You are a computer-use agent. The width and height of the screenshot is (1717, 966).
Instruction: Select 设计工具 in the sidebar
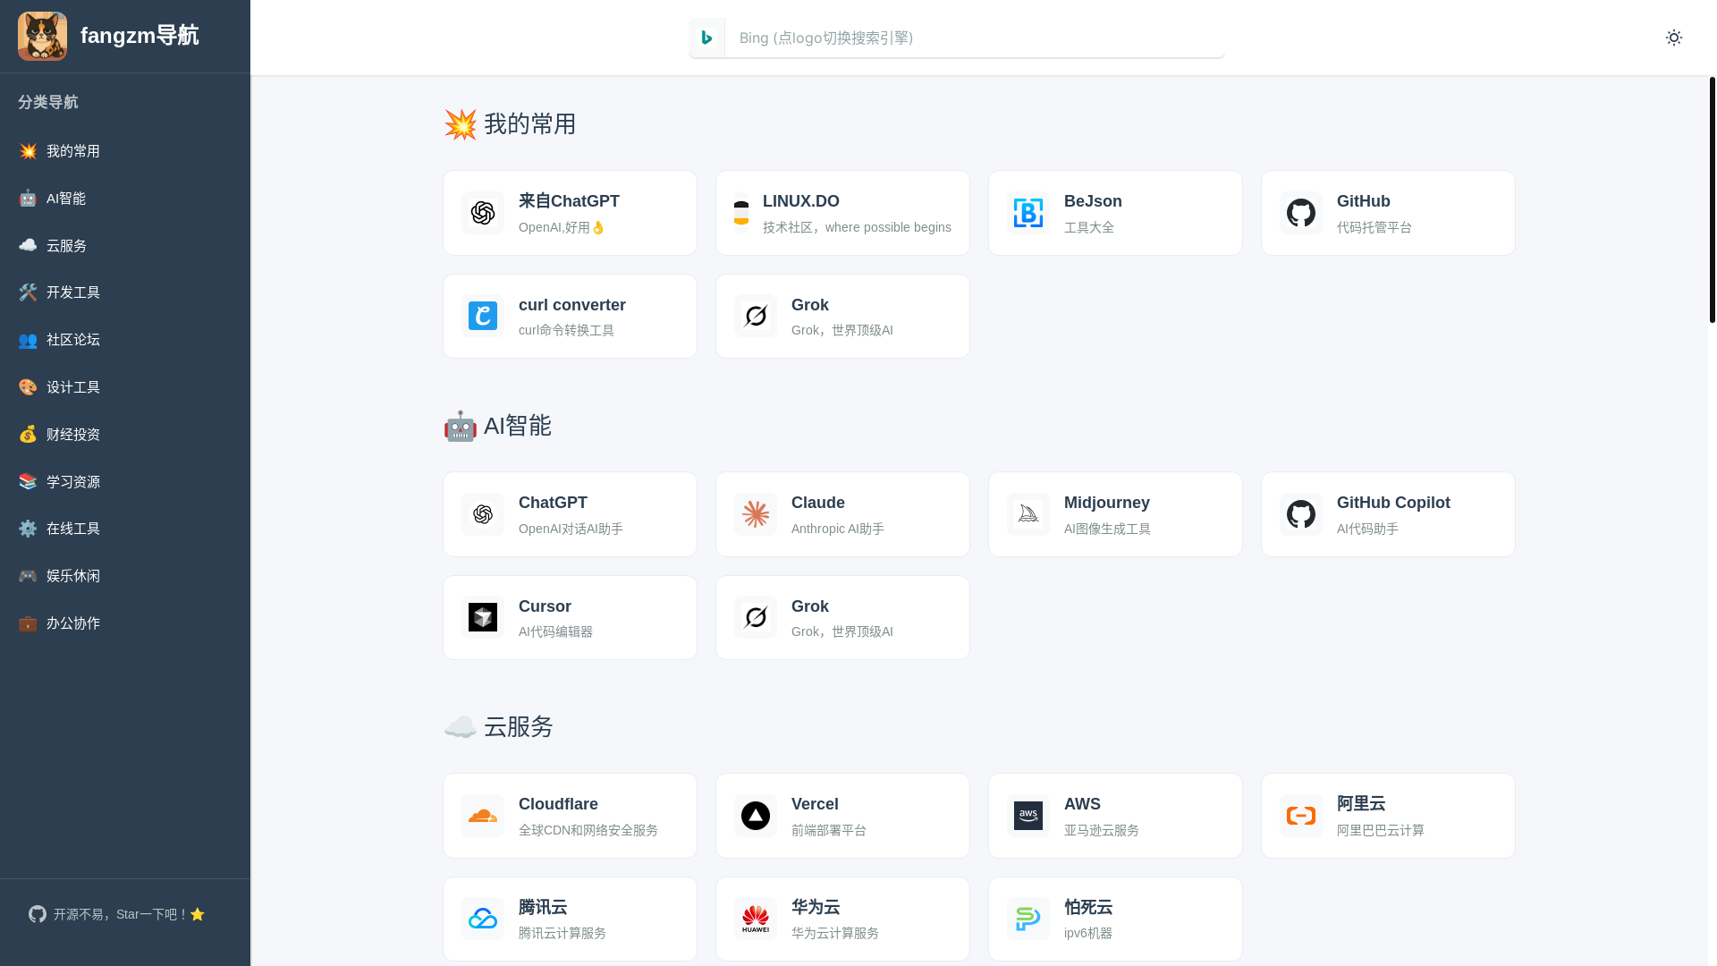125,387
